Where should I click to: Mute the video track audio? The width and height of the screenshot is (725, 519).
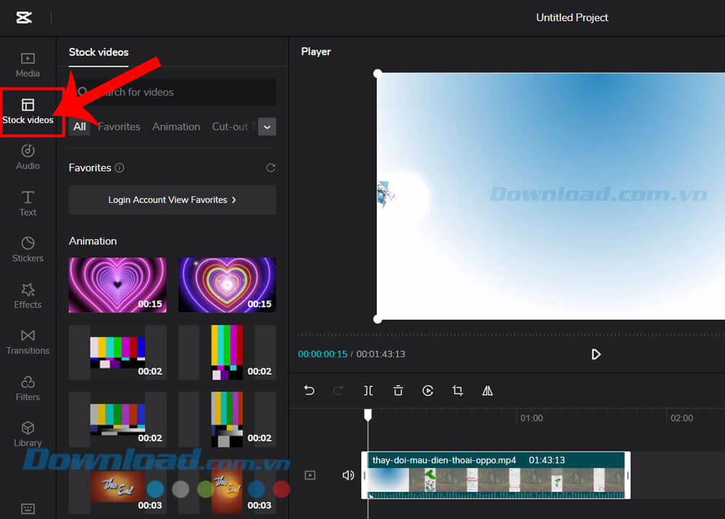pos(348,475)
